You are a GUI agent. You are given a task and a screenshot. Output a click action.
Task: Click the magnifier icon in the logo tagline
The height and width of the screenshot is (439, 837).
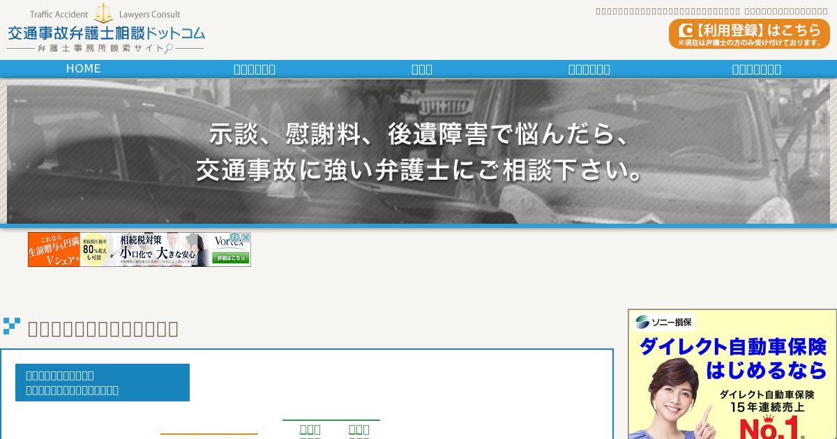[x=168, y=48]
